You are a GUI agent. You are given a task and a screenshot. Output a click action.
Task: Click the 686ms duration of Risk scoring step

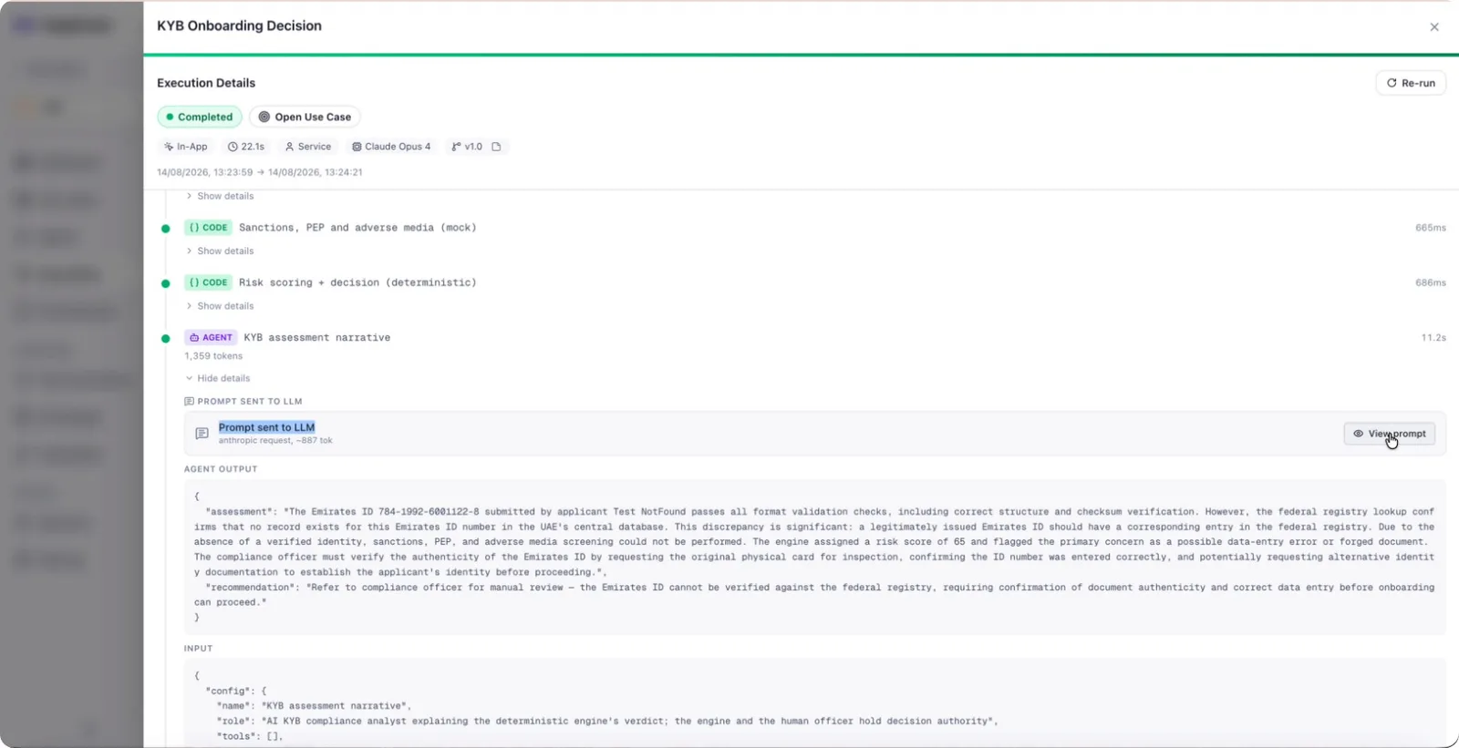1430,282
